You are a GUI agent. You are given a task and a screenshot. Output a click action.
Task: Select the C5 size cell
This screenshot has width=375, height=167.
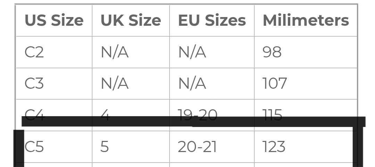tap(54, 146)
